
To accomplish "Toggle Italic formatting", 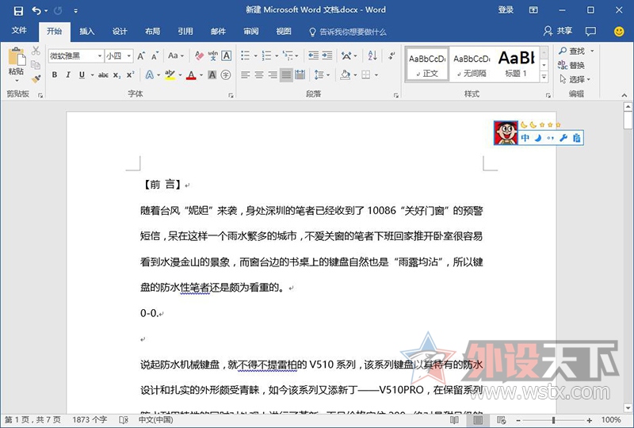I will click(x=68, y=75).
